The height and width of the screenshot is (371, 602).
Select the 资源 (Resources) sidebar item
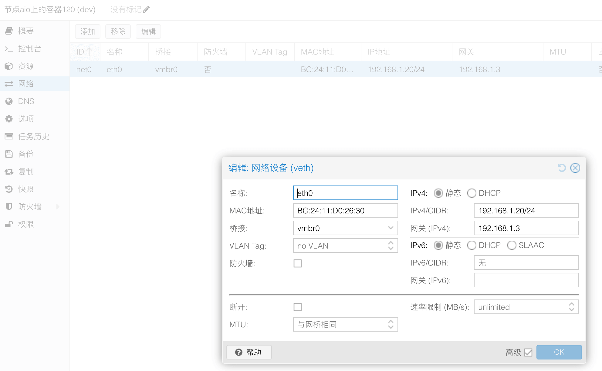(x=26, y=66)
